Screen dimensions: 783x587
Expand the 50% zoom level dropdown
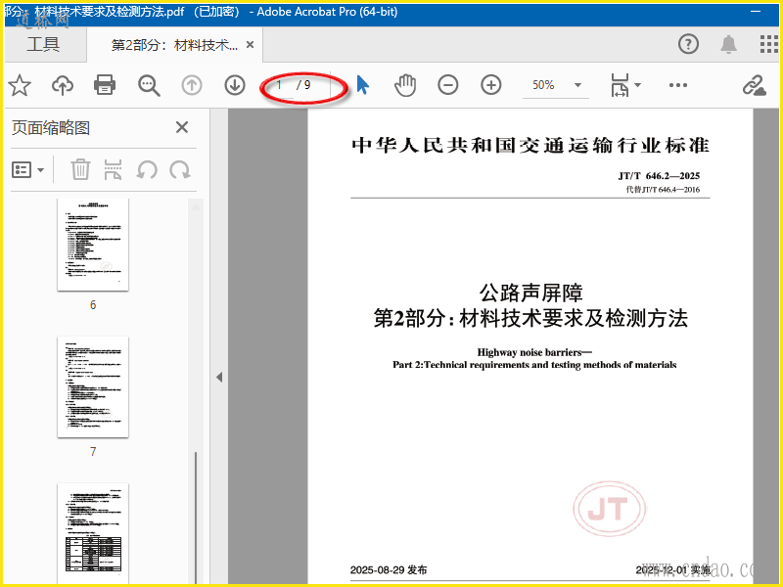pyautogui.click(x=577, y=85)
